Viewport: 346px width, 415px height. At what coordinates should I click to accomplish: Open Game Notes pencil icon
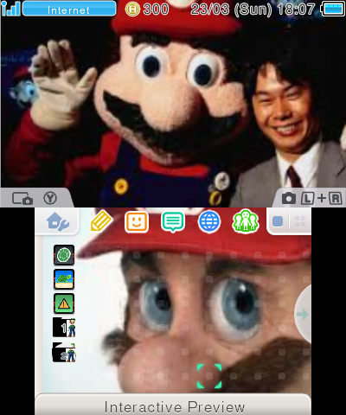pos(101,220)
